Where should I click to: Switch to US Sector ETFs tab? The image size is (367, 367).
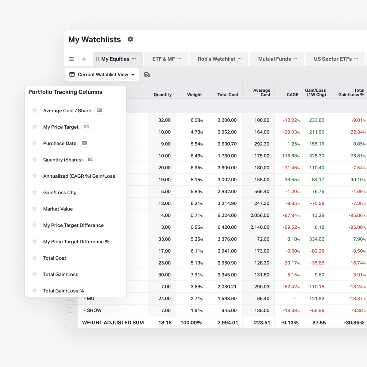tap(333, 59)
